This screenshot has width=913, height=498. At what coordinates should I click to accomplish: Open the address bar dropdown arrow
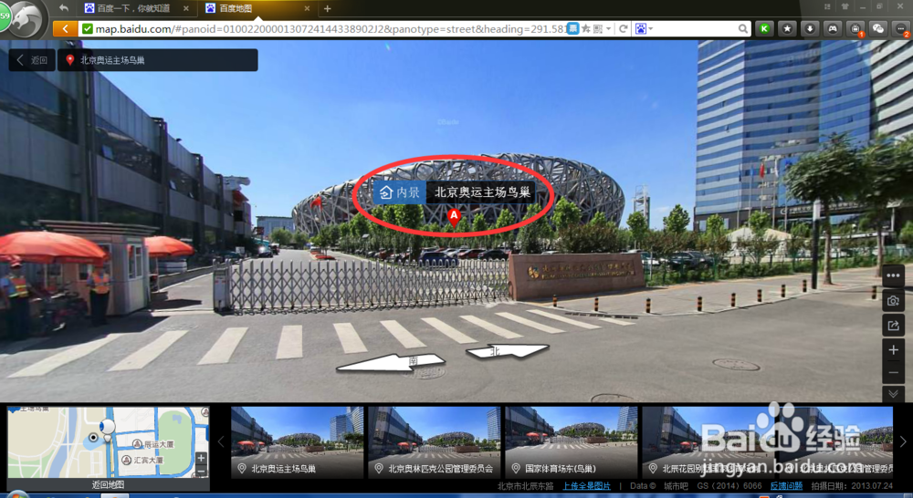point(608,28)
